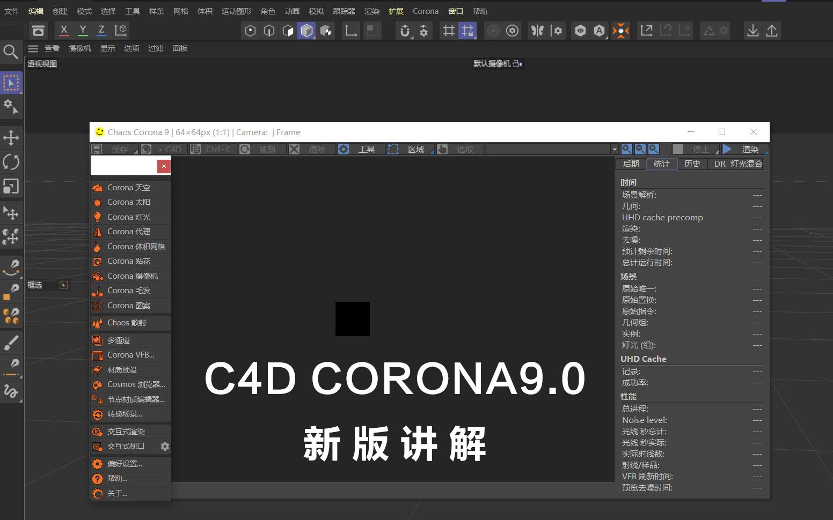The height and width of the screenshot is (520, 833).
Task: Add a Corona 太阳 sun
Action: (x=131, y=202)
